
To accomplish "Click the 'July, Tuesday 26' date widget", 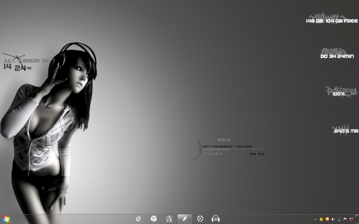I will [26, 61].
